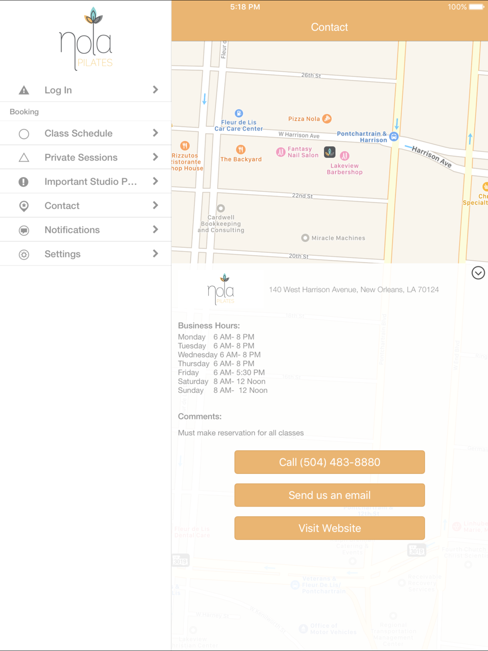Open Notifications menu item
Screen dimensions: 488x651
[x=85, y=230]
